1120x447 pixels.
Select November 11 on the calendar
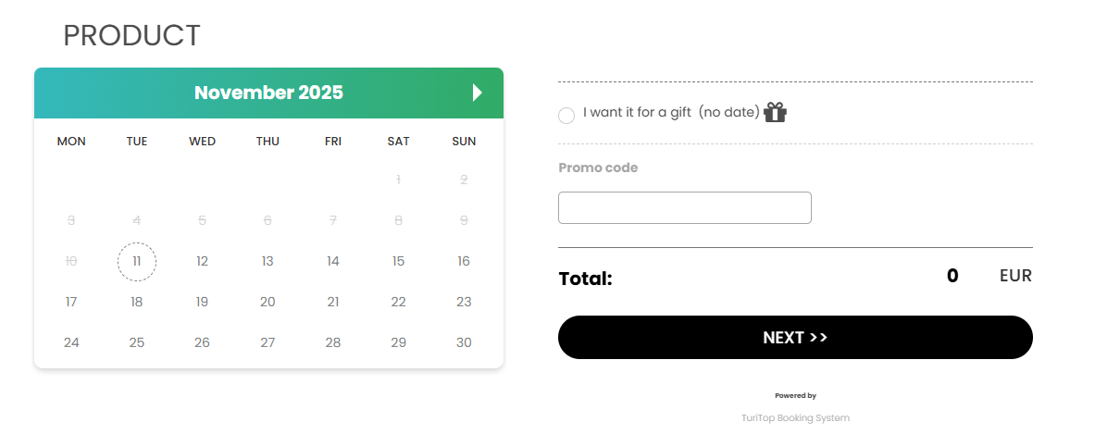[137, 261]
